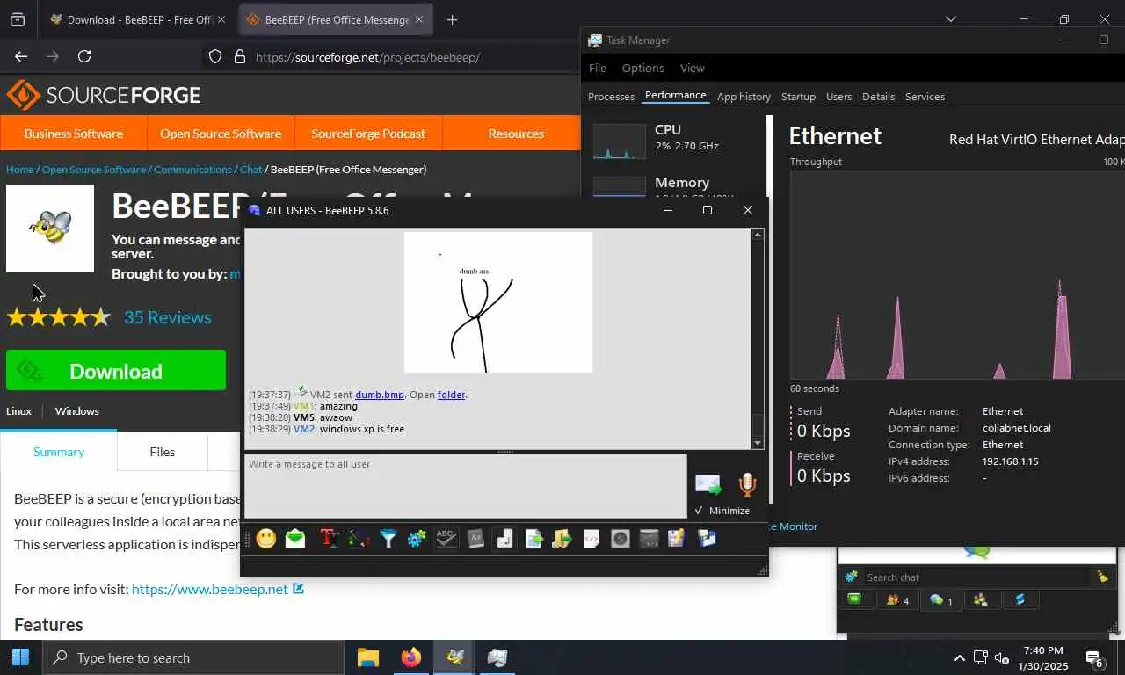Open new browser tab with plus button

coord(452,19)
